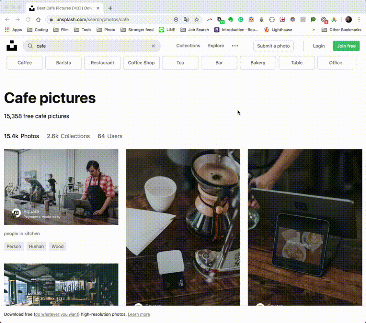366x323 pixels.
Task: Click the Wood tag
Action: (57, 246)
